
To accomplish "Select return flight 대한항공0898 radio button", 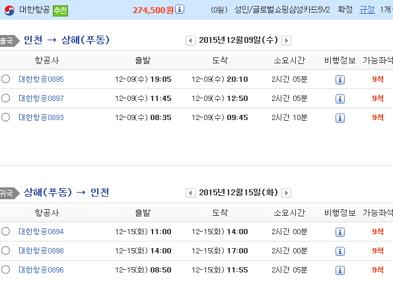I will click(x=5, y=250).
